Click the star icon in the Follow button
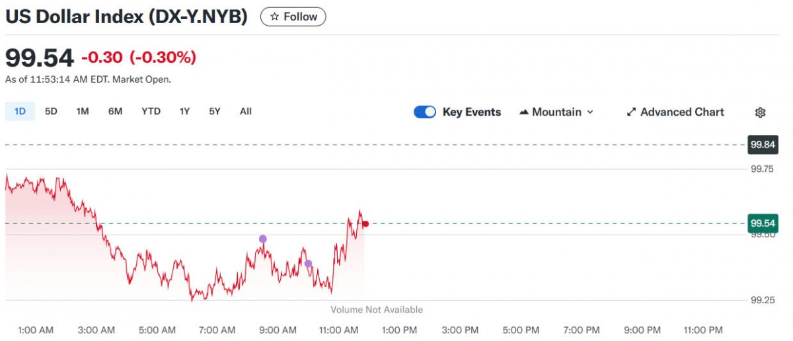Image resolution: width=793 pixels, height=341 pixels. click(x=275, y=17)
